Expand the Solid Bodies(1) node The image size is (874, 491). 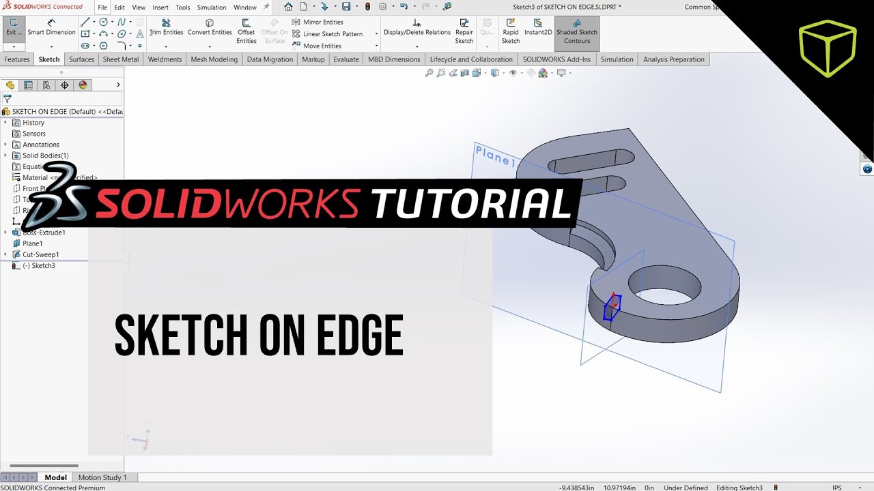[5, 155]
